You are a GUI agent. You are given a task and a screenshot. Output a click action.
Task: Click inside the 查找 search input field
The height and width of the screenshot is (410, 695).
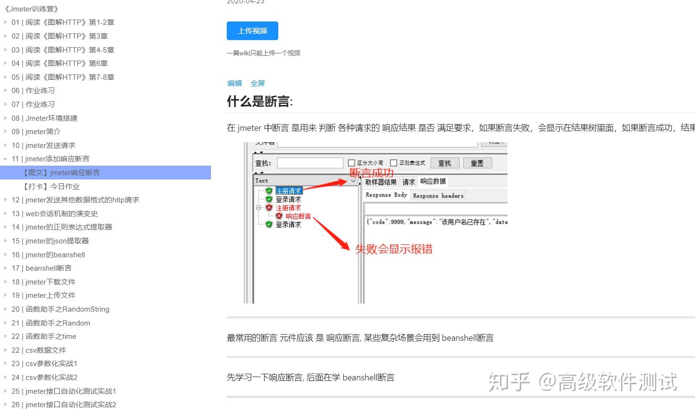click(x=309, y=162)
